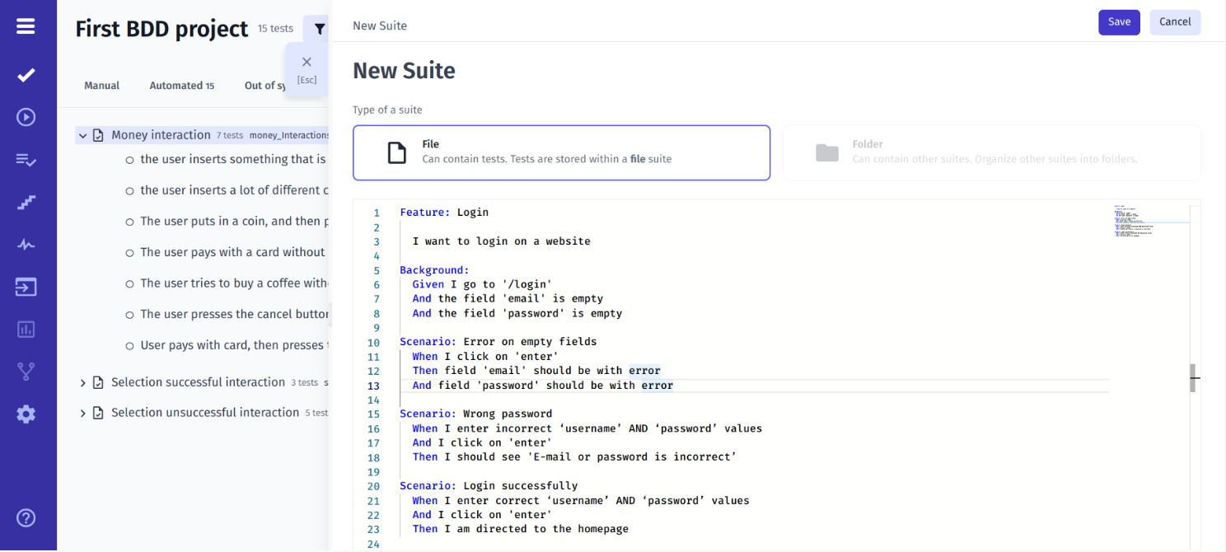Open the Runs play icon
The width and height of the screenshot is (1226, 552).
pos(26,117)
